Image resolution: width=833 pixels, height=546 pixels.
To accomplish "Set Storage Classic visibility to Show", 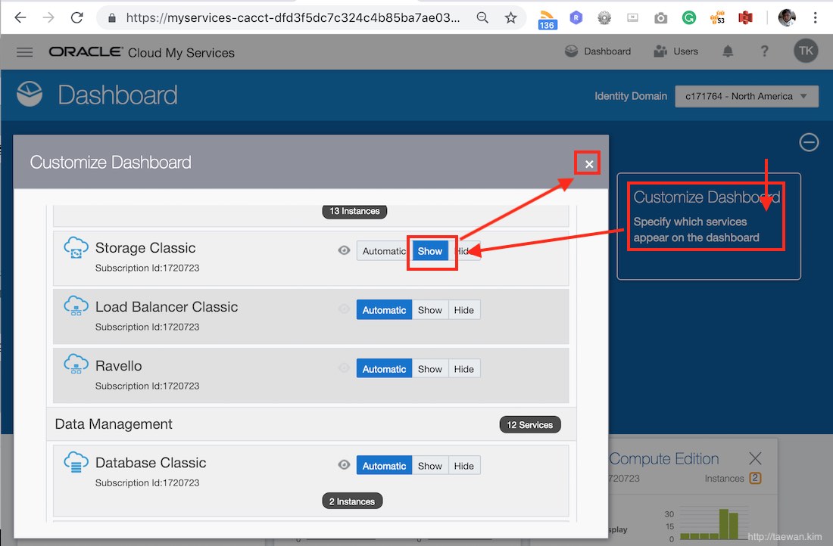I will (430, 251).
